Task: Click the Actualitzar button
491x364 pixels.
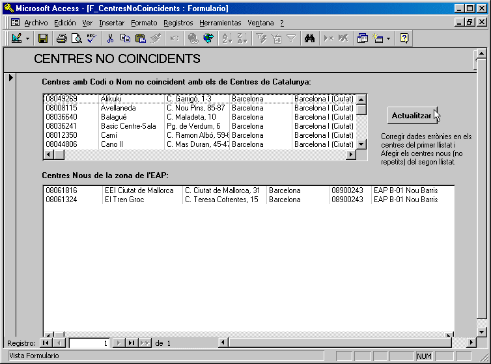Action: [412, 116]
